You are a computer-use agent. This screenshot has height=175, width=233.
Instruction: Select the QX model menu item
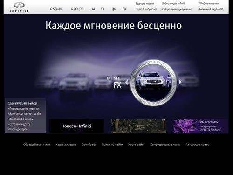pyautogui.click(x=114, y=9)
